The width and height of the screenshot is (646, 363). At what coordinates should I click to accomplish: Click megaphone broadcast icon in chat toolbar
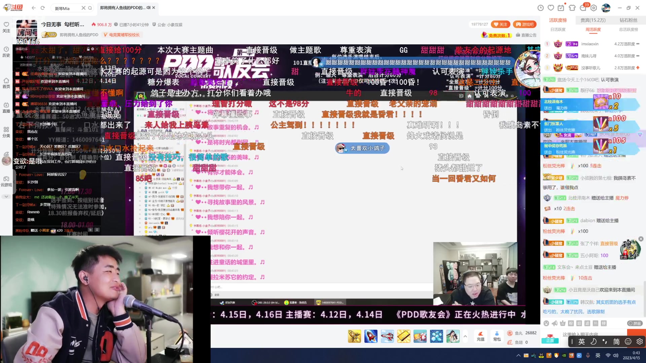[554, 323]
